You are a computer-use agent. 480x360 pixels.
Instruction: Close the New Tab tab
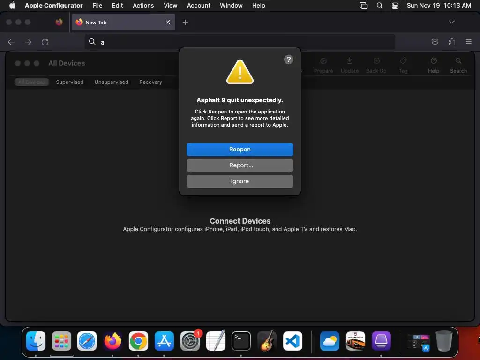[x=168, y=22]
